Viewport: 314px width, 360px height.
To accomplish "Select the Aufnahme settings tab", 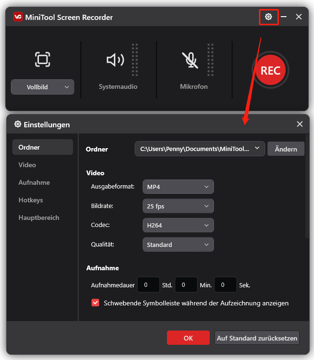I will coord(34,182).
